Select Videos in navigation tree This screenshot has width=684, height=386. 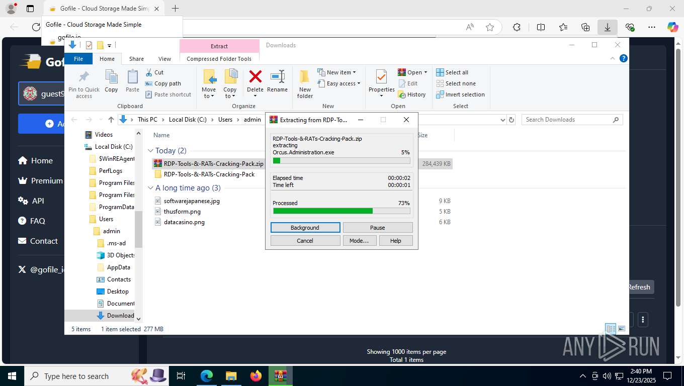click(x=104, y=135)
